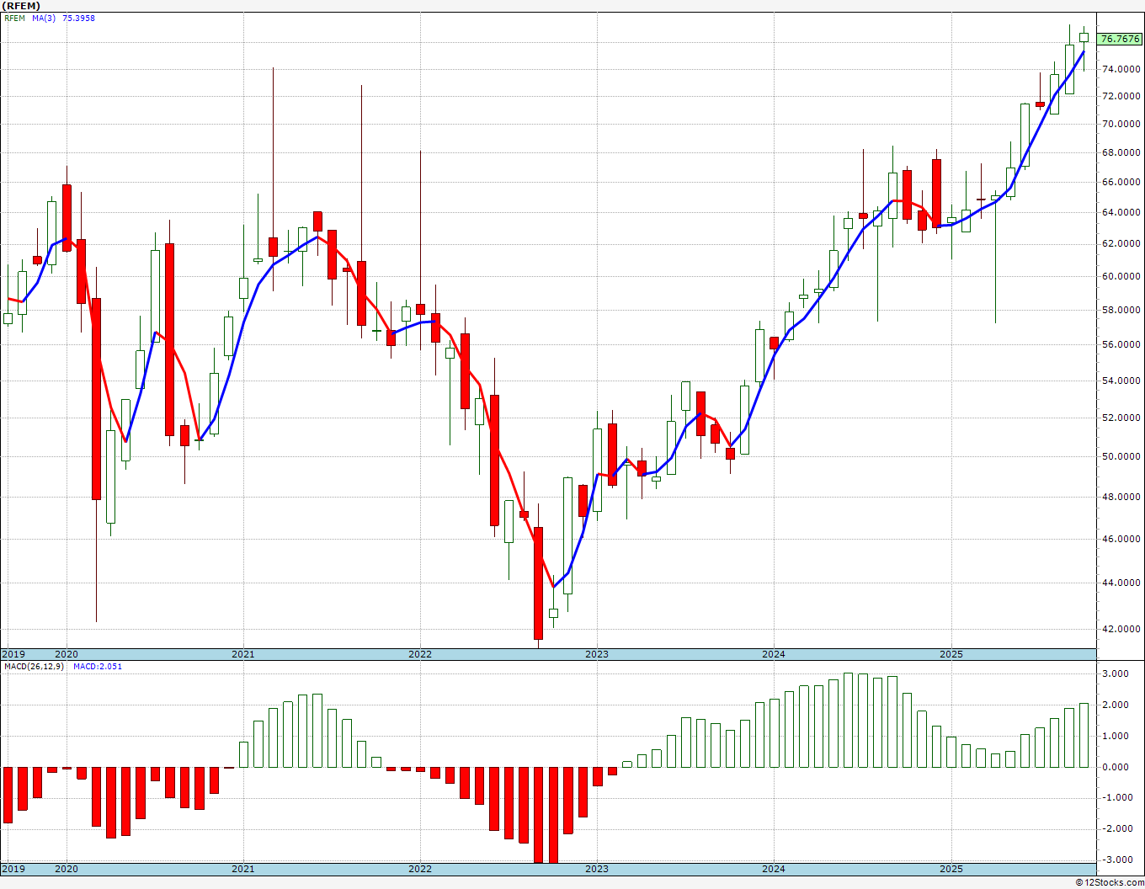This screenshot has width=1145, height=889.
Task: Click the 64.0000 price axis label
Action: pyautogui.click(x=1121, y=212)
